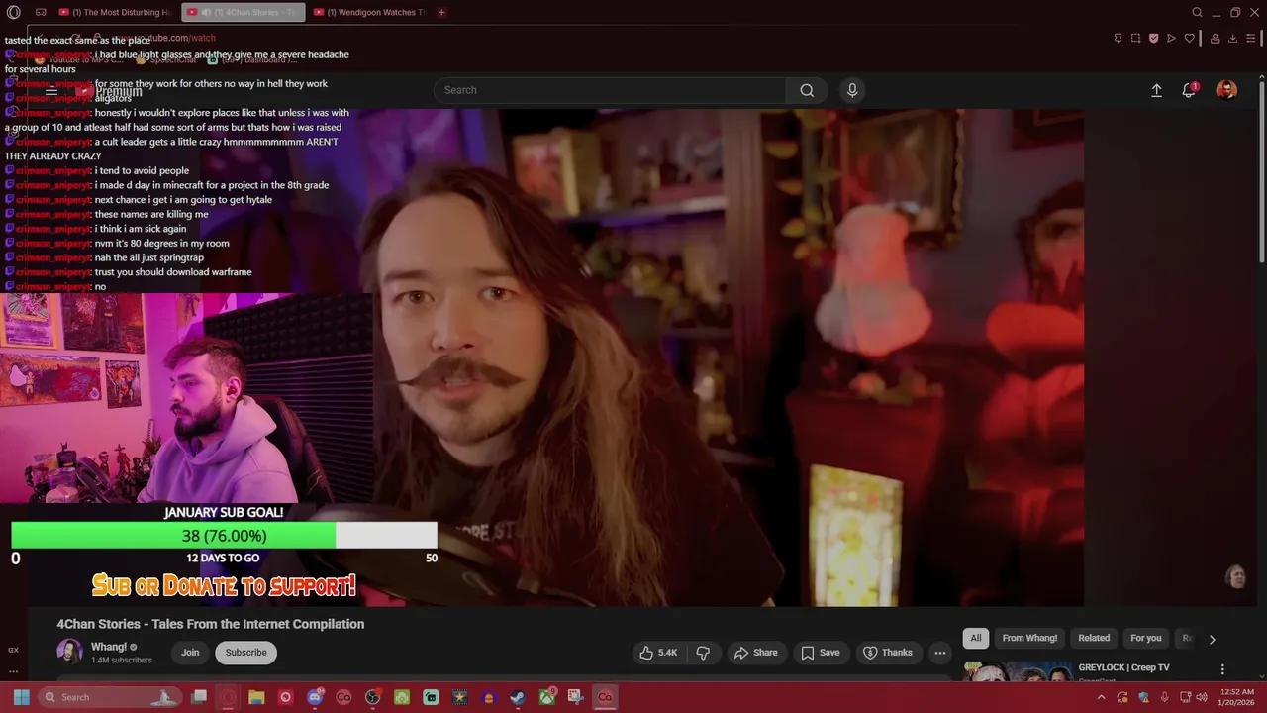Open the volume control in system tray
Viewport: 1267px width, 713px height.
1202,697
